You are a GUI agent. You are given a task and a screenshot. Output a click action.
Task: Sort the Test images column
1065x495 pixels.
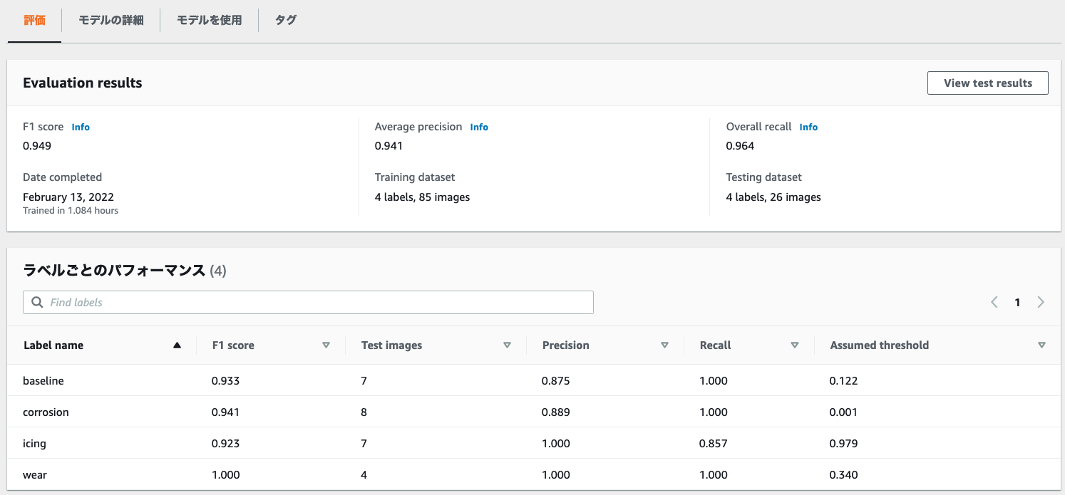[507, 345]
